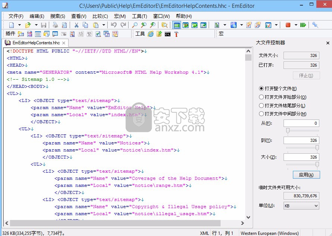Viewport: 332px width, 236px height.
Task: Close the EmEditorHelpContents.hhc tab
Action: (64, 43)
